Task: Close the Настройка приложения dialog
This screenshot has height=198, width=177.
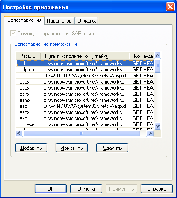Action: tap(170, 7)
